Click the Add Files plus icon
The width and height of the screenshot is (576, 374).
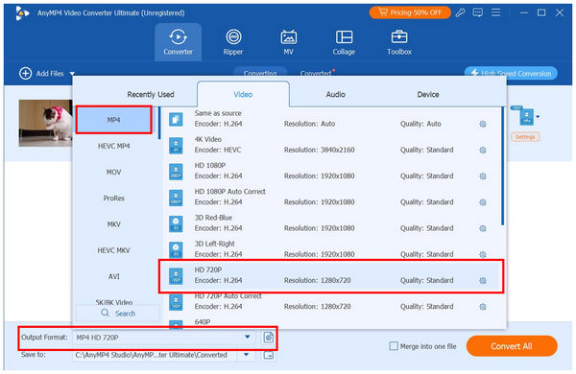tap(25, 74)
